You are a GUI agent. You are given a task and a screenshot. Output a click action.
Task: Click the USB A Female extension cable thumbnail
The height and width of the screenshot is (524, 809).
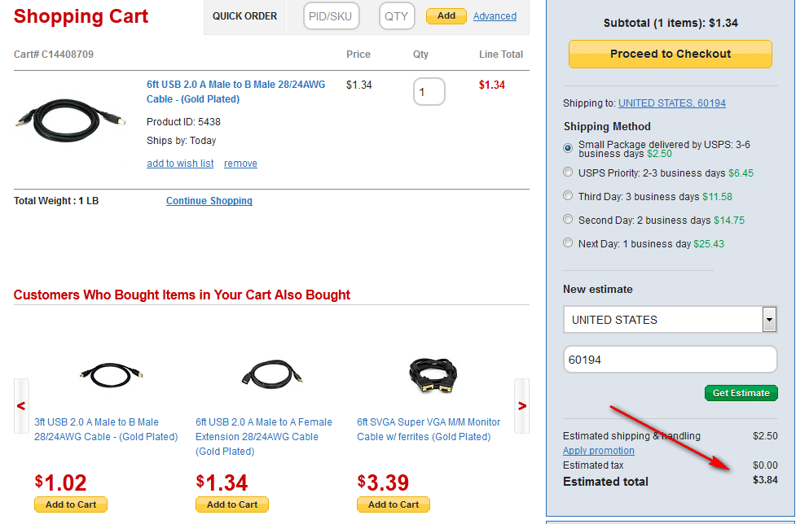(x=272, y=374)
